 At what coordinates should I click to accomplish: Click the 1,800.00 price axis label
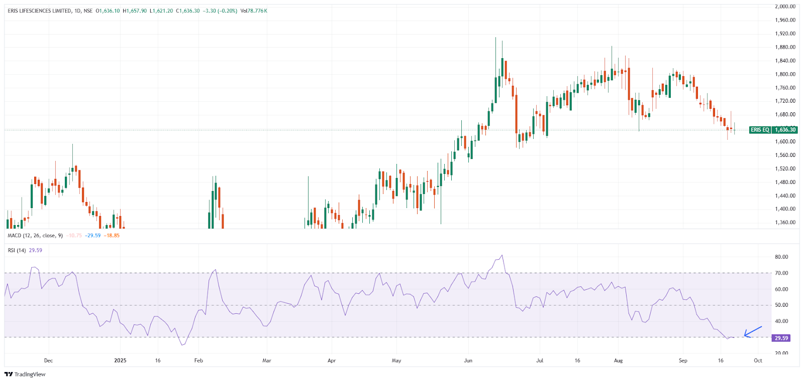pos(785,74)
